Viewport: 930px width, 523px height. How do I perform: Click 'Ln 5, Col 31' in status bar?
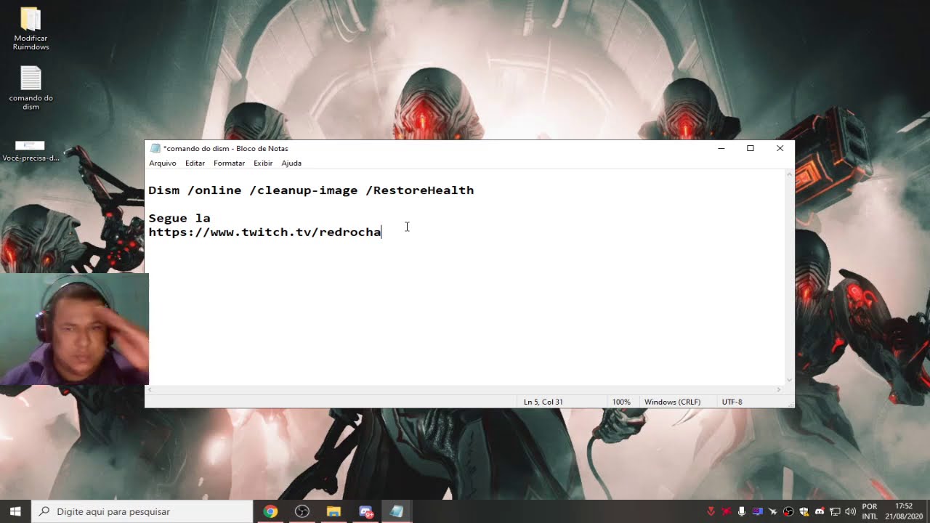pyautogui.click(x=543, y=402)
